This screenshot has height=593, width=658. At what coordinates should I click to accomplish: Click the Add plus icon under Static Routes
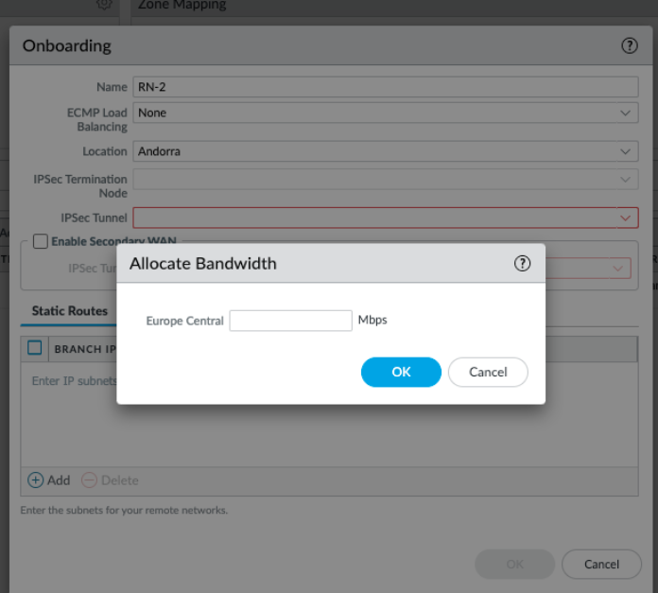(36, 480)
